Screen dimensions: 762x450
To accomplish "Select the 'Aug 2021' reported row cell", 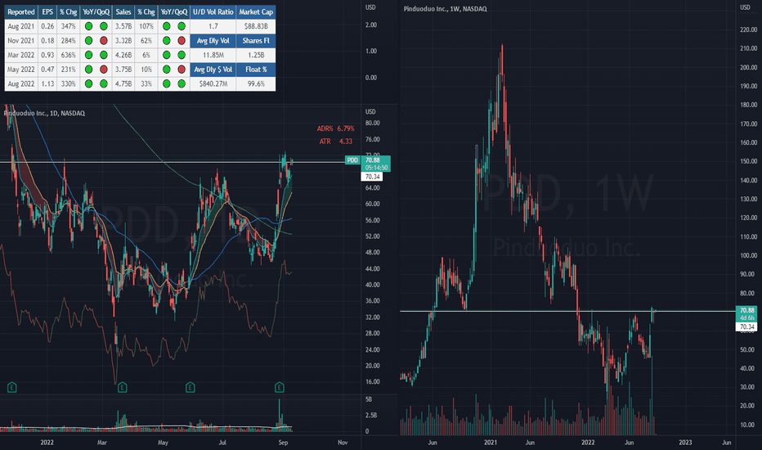I will pos(21,26).
